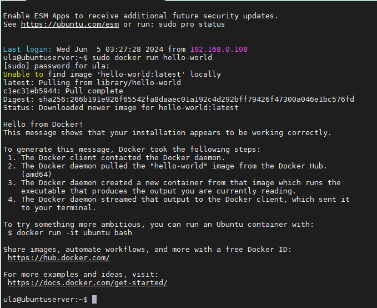Click 'Status: Downloaded newer image' line
377x308 pixels.
[x=121, y=108]
